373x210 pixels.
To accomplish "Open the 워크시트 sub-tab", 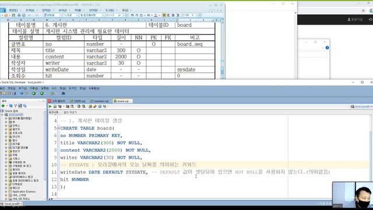I will (54, 112).
